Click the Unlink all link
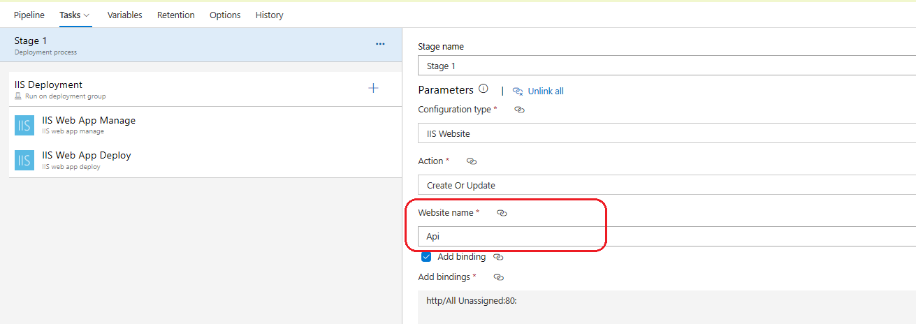 [546, 91]
